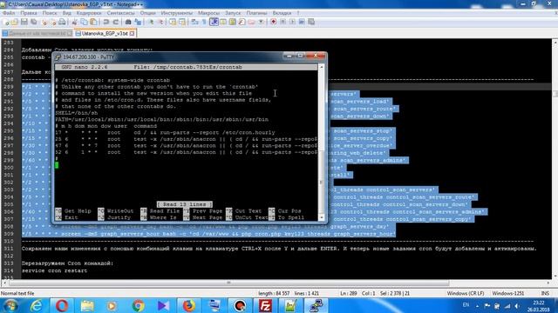Click the 'length : 84 557' status entry

pyautogui.click(x=274, y=294)
